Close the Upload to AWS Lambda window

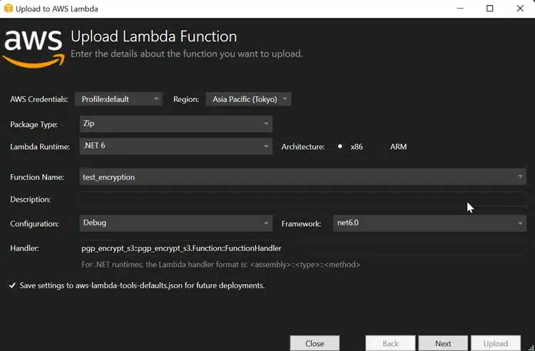pos(520,8)
